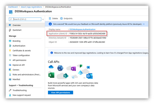Click the API permissions icon
Viewport: 154px width, 104px height.
pyautogui.click(x=10, y=60)
